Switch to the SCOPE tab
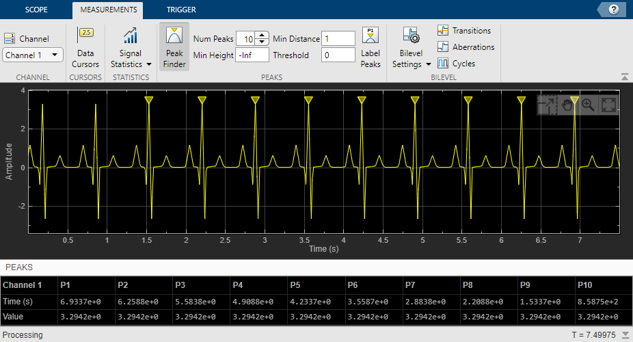This screenshot has width=633, height=342. pos(36,10)
